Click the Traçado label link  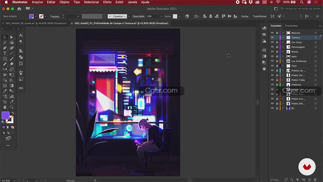pos(55,16)
